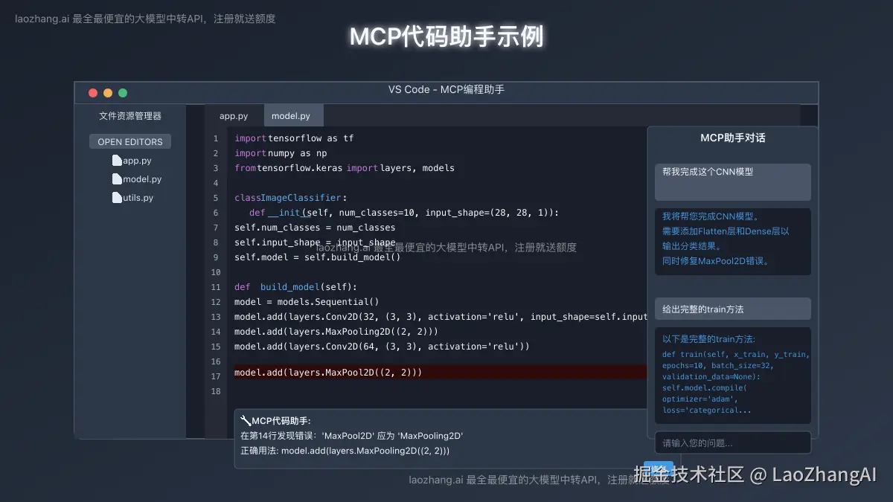Click the model.py document icon in the sidebar

click(115, 178)
